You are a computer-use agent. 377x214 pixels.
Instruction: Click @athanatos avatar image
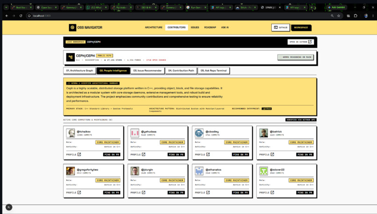[199, 171]
